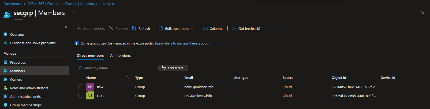Click the Remove X icon in toolbar
This screenshot has height=109, width=430.
pyautogui.click(x=111, y=28)
